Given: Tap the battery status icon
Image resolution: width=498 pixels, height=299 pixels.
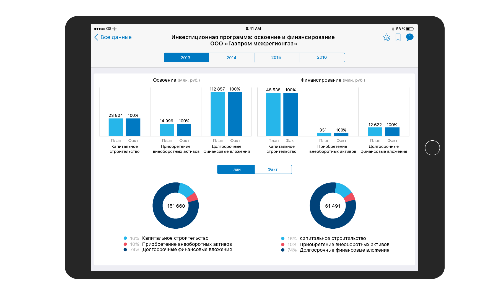Looking at the screenshot, I should pos(410,29).
